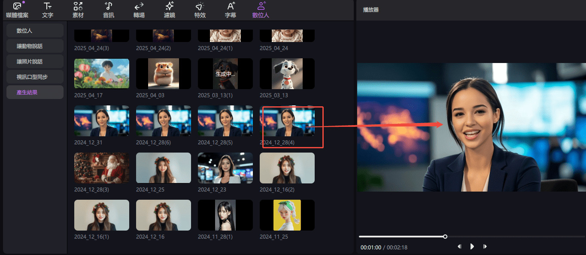Switch to the 音訊 audio panel
The height and width of the screenshot is (255, 586).
pyautogui.click(x=109, y=10)
